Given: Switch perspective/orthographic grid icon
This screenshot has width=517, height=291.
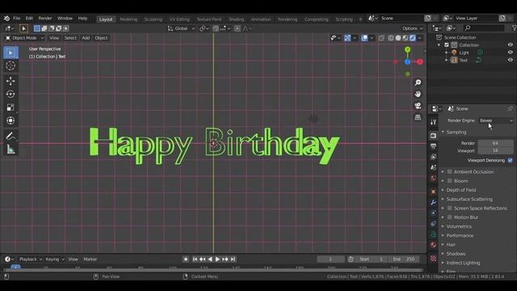Looking at the screenshot, I should click(x=418, y=117).
